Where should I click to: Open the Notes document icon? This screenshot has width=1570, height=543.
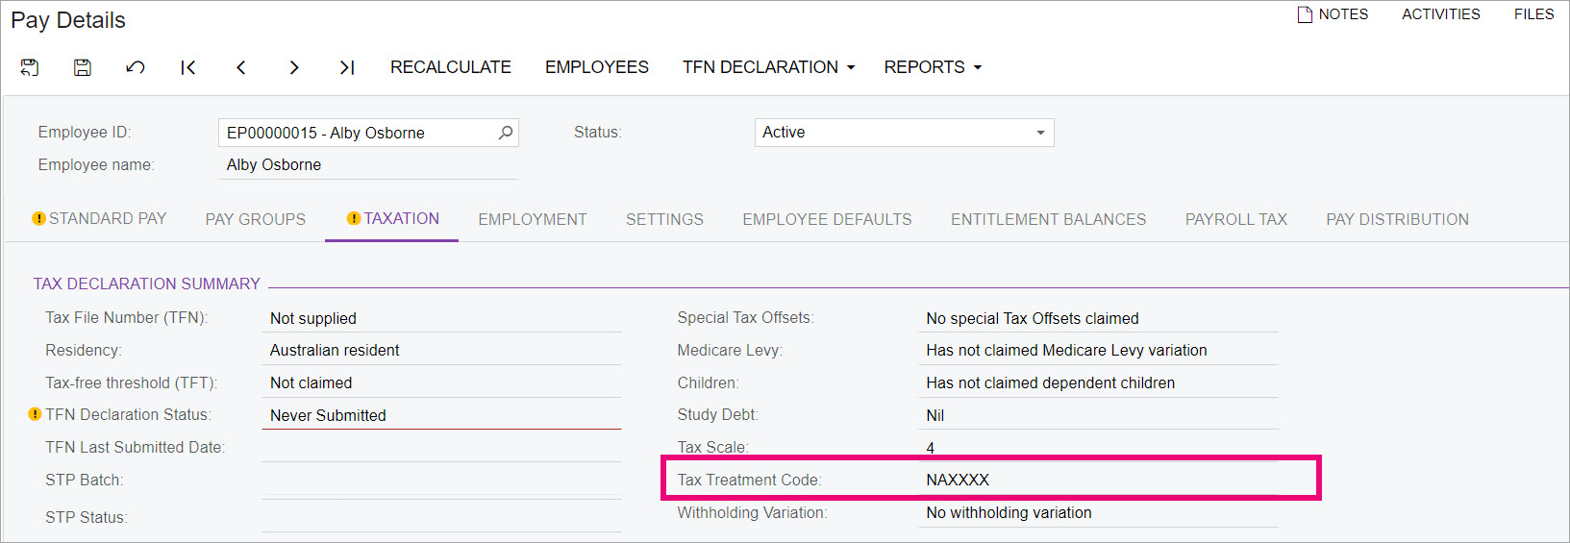point(1305,14)
